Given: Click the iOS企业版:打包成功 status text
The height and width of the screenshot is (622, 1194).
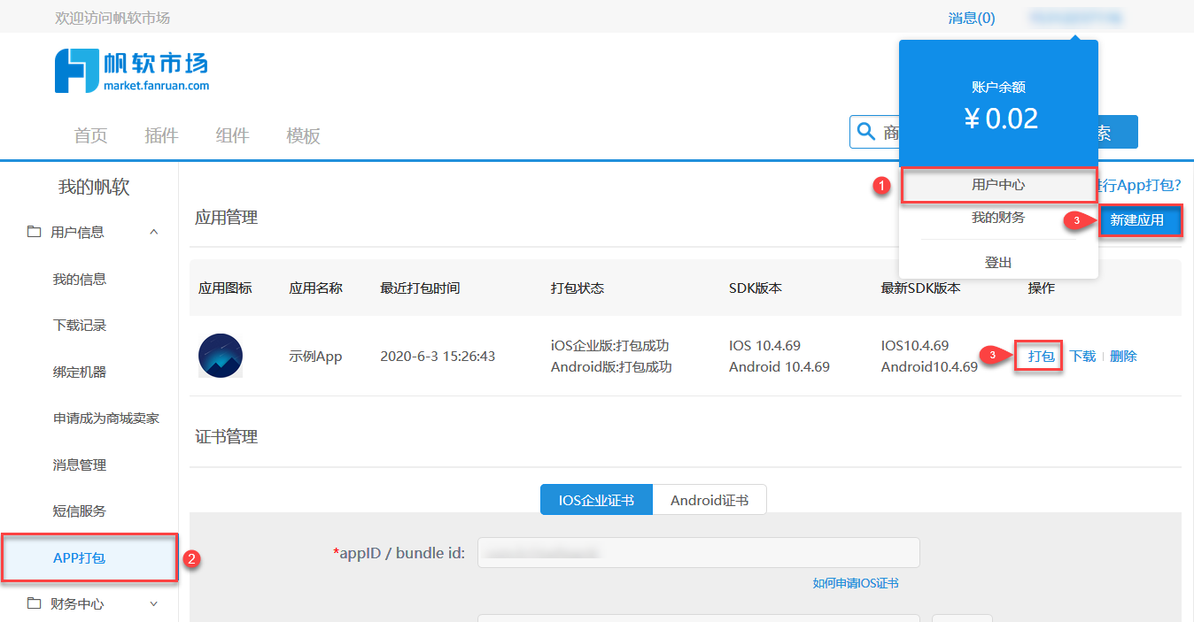Looking at the screenshot, I should [x=609, y=345].
